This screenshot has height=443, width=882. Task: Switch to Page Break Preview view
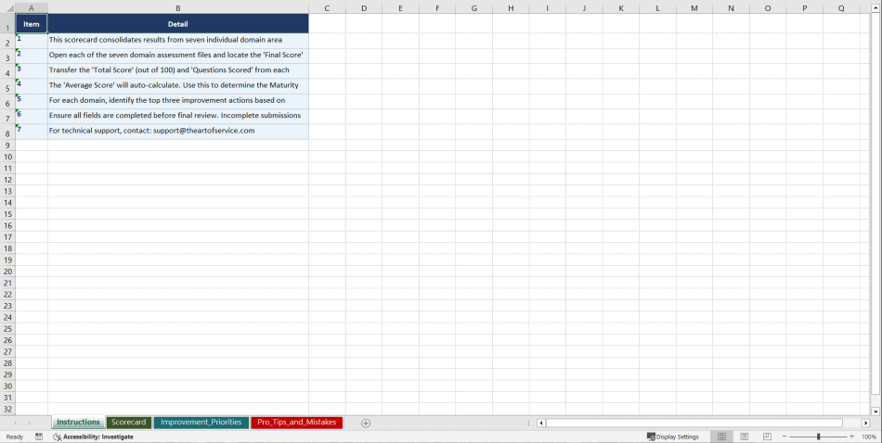[x=767, y=437]
